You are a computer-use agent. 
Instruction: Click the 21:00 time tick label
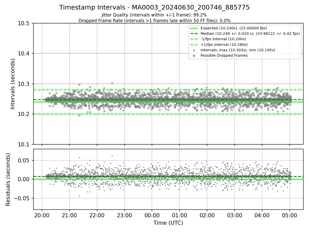click(x=70, y=216)
